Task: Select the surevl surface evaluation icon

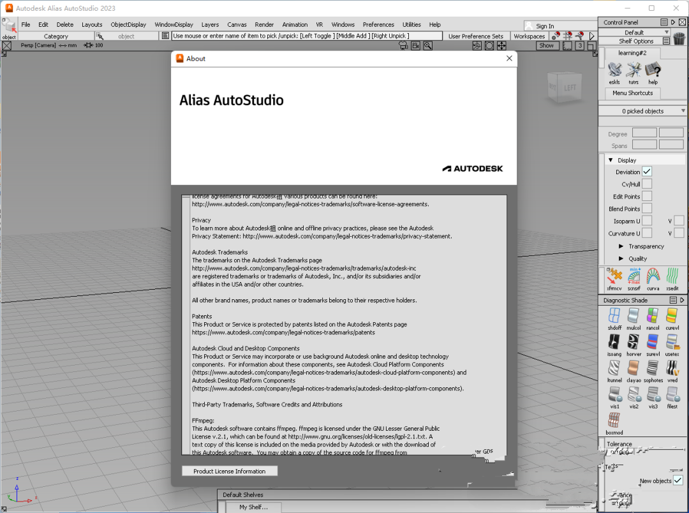Action: [x=653, y=342]
